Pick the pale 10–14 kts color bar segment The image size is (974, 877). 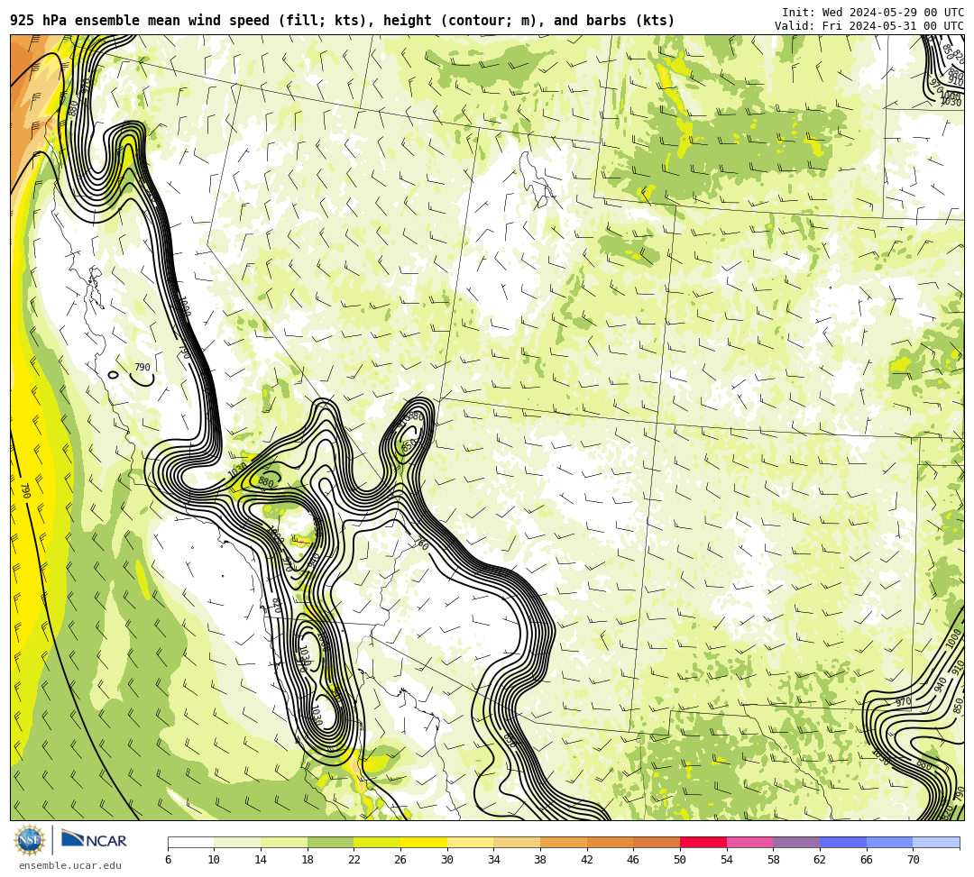(237, 842)
